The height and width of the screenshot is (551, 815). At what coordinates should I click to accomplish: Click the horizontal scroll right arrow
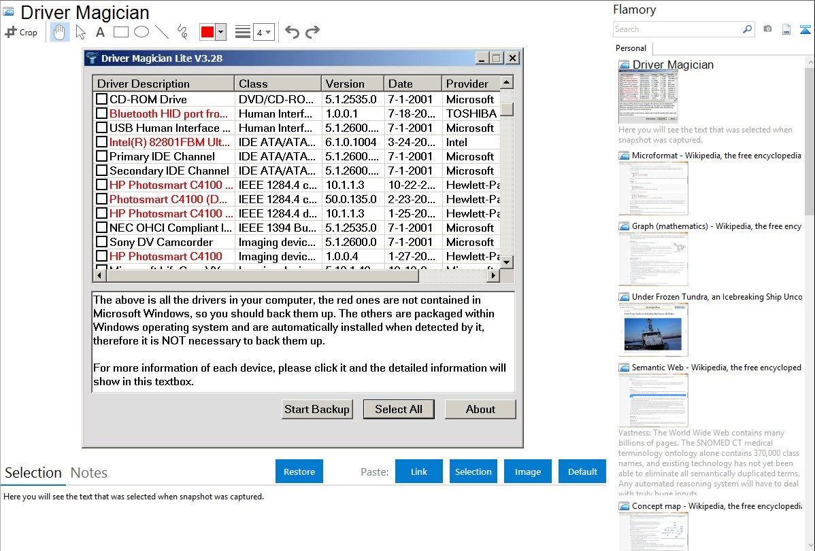pos(493,276)
